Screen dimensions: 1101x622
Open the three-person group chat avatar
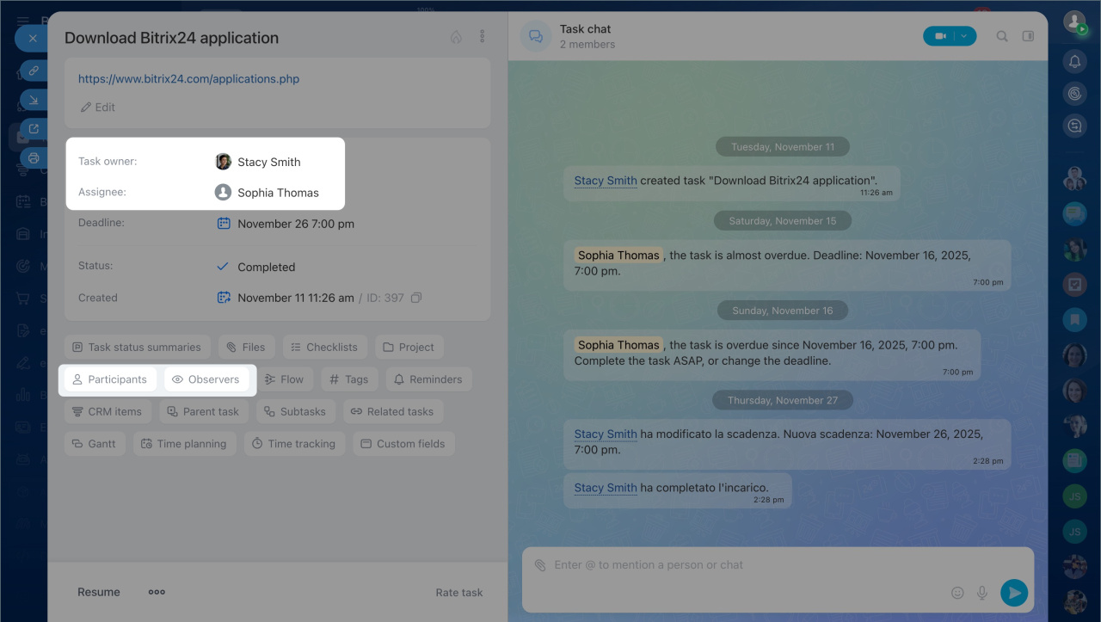1074,179
